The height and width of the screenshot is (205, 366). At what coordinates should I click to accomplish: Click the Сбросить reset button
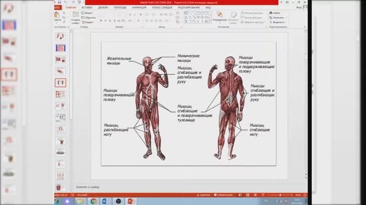click(x=89, y=18)
